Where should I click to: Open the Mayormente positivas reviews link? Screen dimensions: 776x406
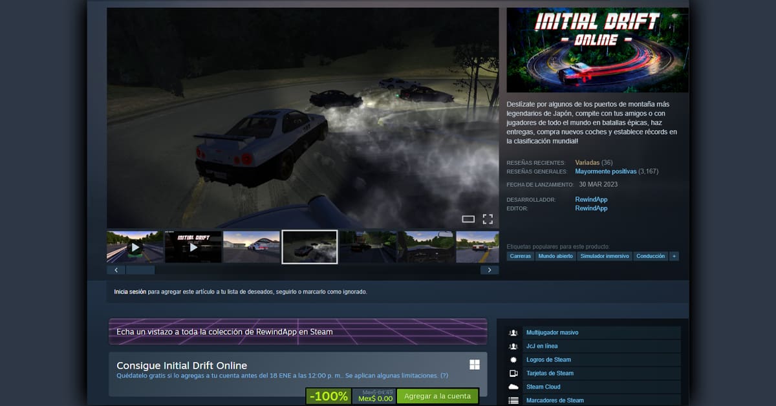605,171
